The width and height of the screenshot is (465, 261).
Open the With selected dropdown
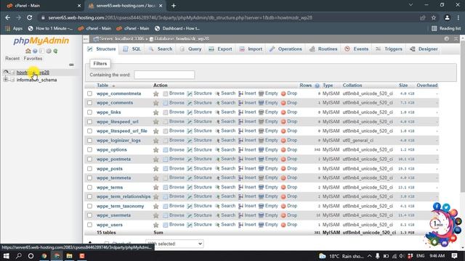pyautogui.click(x=174, y=244)
